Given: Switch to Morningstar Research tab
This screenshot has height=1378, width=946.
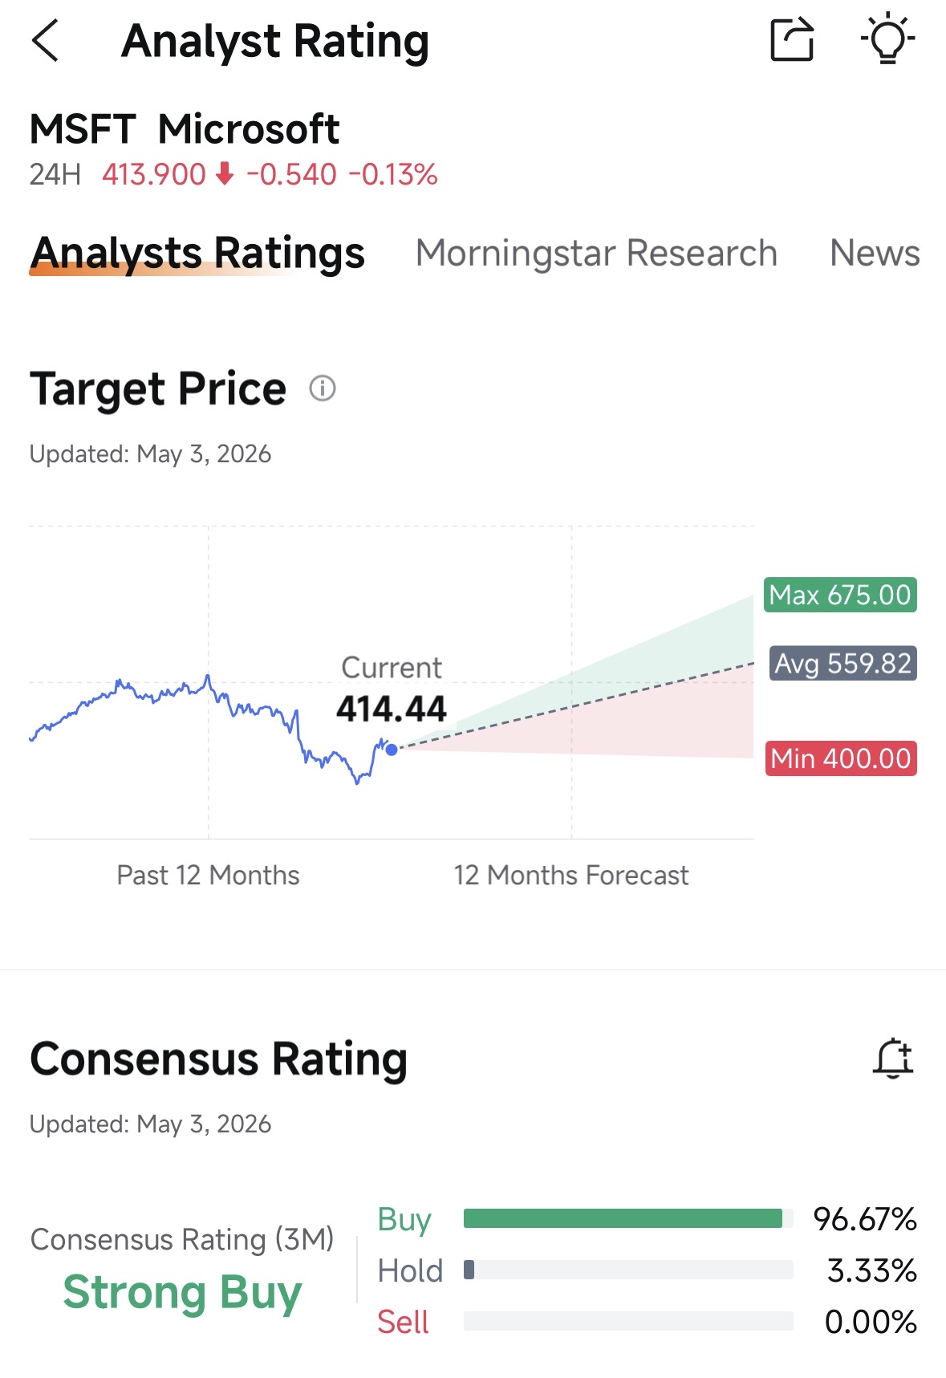Looking at the screenshot, I should 596,253.
